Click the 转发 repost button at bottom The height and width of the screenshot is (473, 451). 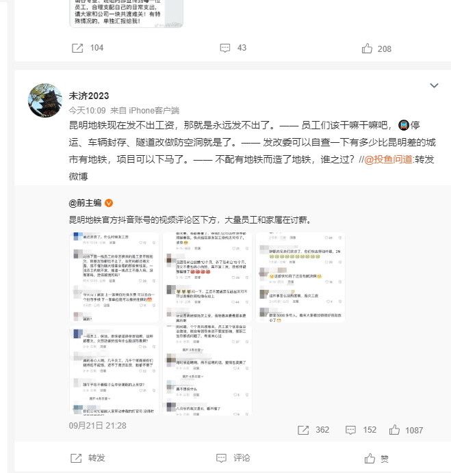pos(88,458)
